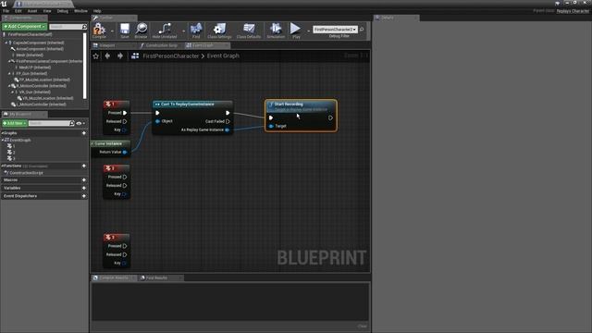Click the Cast Failed pin on the cast node

228,121
